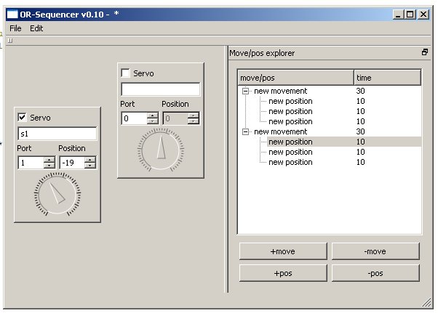The height and width of the screenshot is (313, 438).
Task: Click the s1 servo position dial
Action: click(x=57, y=193)
